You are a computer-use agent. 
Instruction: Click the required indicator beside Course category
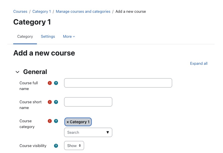pos(50,121)
